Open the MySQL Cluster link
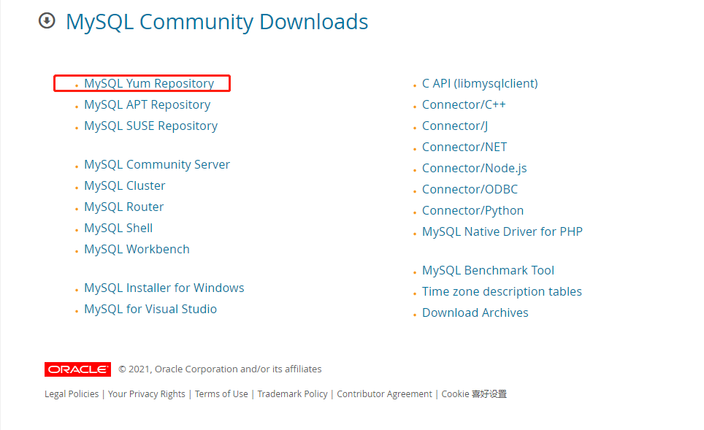Image resolution: width=704 pixels, height=430 pixels. tap(125, 185)
